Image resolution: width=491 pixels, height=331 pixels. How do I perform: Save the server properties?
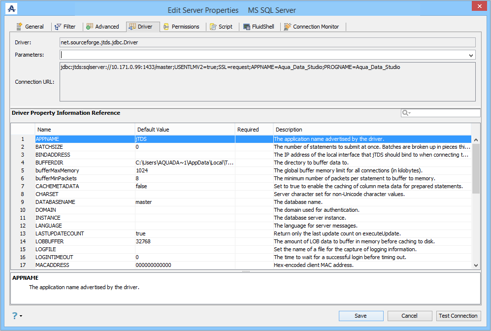(x=360, y=316)
